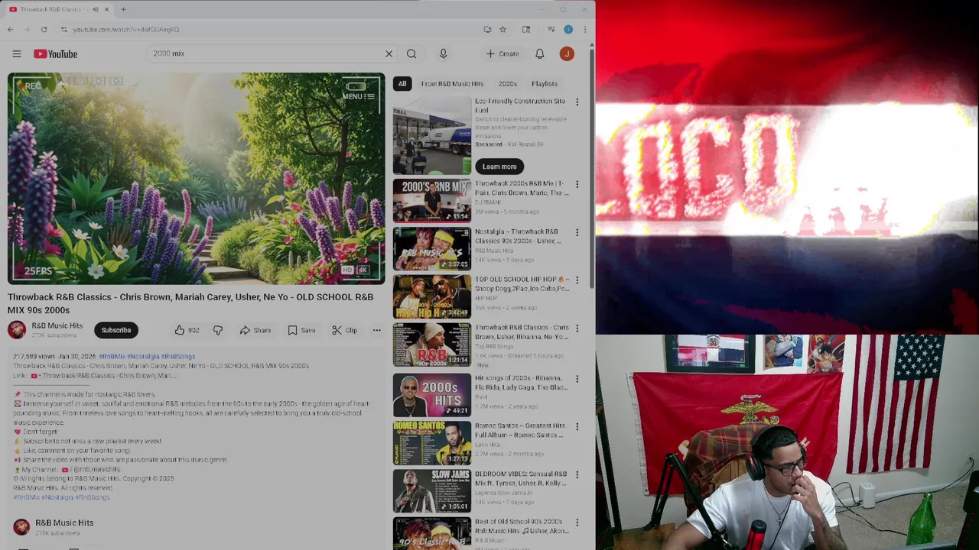The image size is (979, 550).
Task: Open the 'J' account avatar menu
Action: 567,53
